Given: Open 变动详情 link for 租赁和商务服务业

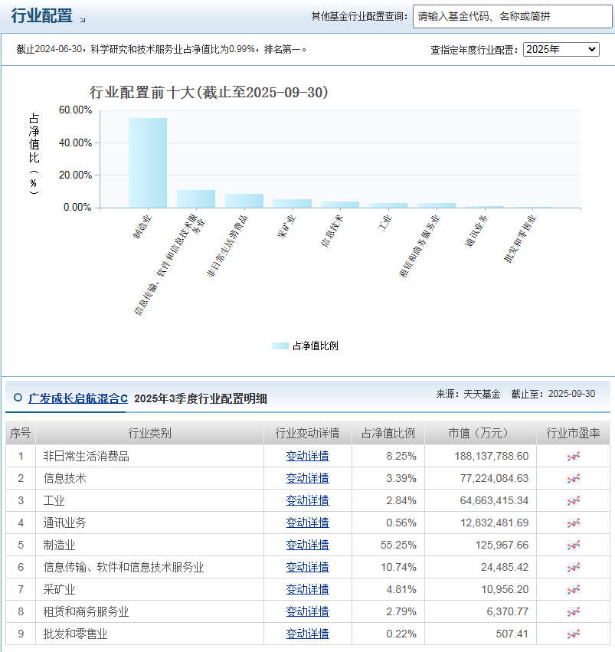Looking at the screenshot, I should [308, 611].
